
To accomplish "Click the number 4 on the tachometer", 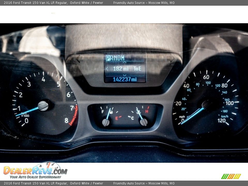I will point(43,79).
